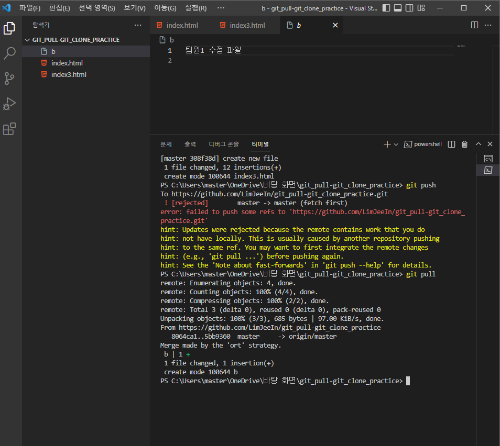The height and width of the screenshot is (446, 500).
Task: Click the VS Code logo icon in title bar
Action: [x=7, y=8]
